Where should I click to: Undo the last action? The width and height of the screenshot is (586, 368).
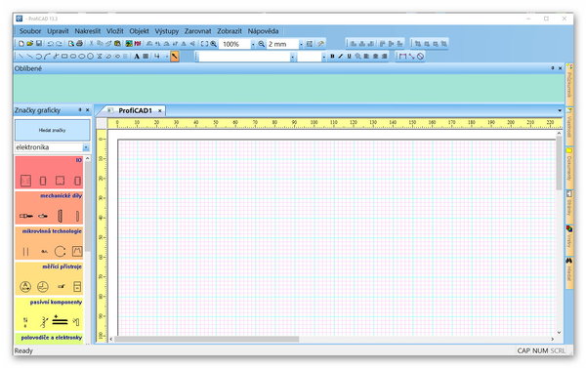[51, 44]
